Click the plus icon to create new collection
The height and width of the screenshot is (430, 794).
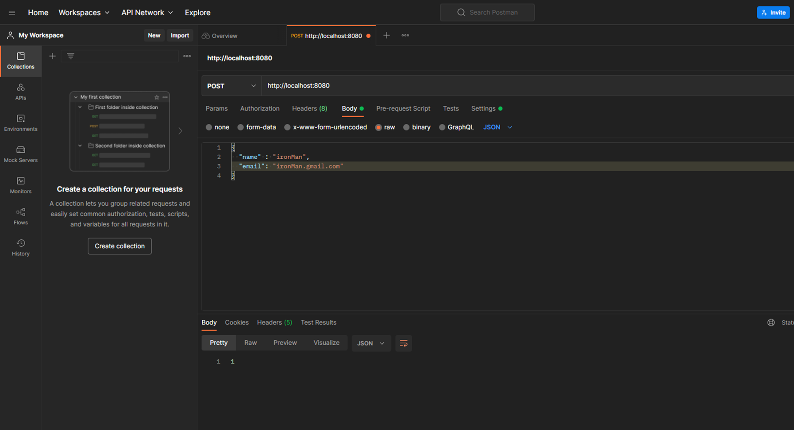(x=52, y=56)
